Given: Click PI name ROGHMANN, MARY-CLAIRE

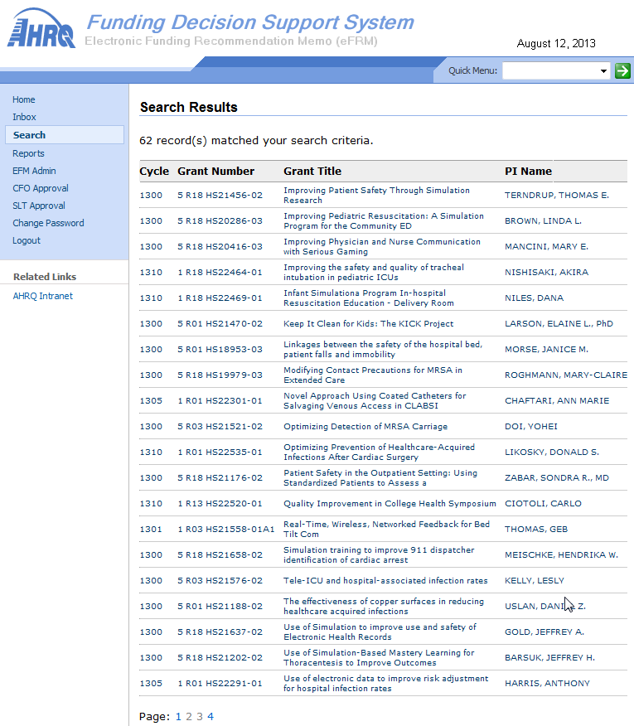Looking at the screenshot, I should [566, 375].
